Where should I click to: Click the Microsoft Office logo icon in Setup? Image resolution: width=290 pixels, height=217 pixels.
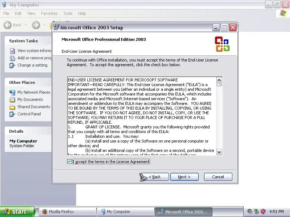point(222,44)
